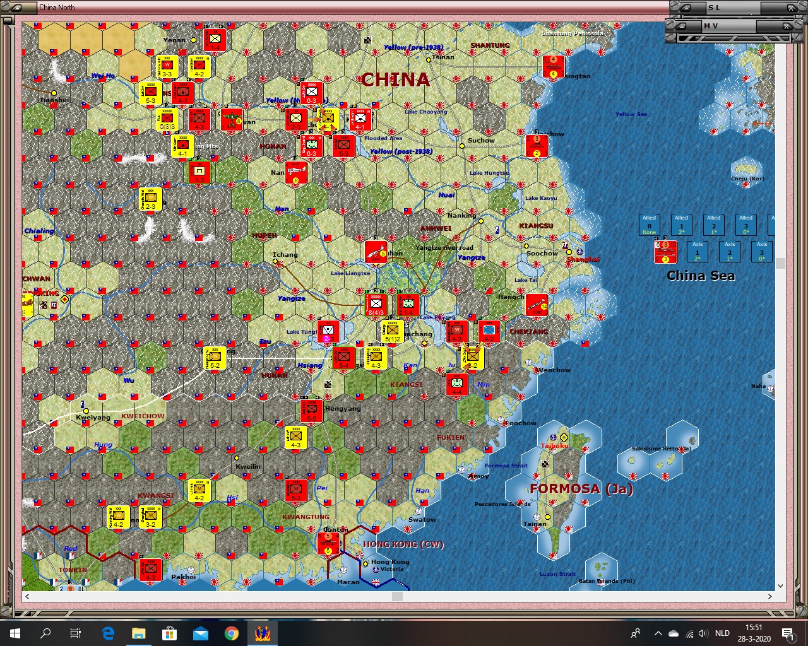Click the Kweiyang city name

click(x=93, y=417)
